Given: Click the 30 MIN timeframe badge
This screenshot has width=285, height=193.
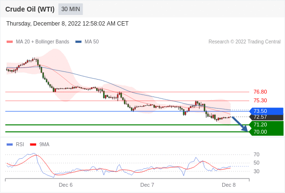Looking at the screenshot, I should click(71, 9).
